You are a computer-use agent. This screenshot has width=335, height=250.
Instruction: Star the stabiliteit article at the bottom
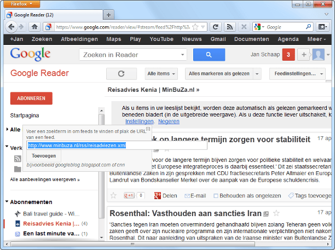[x=113, y=195]
